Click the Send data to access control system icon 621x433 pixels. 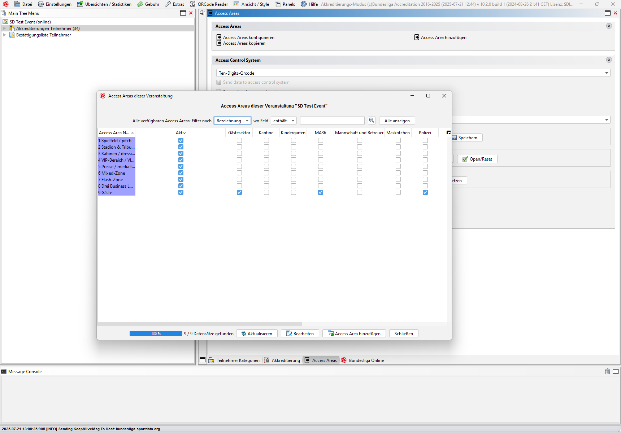(x=219, y=82)
